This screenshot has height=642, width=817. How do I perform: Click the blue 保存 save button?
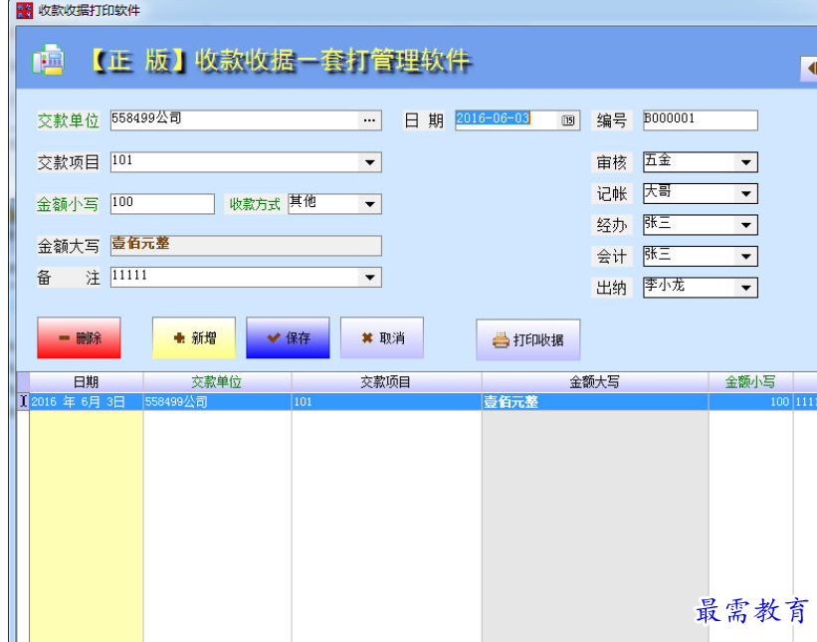point(288,338)
